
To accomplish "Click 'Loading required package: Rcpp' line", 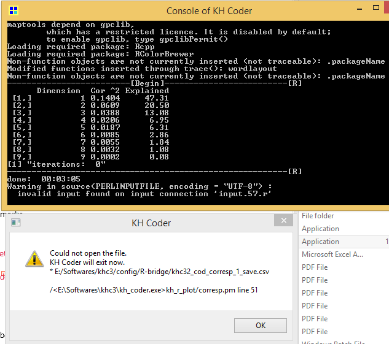I will click(81, 47).
